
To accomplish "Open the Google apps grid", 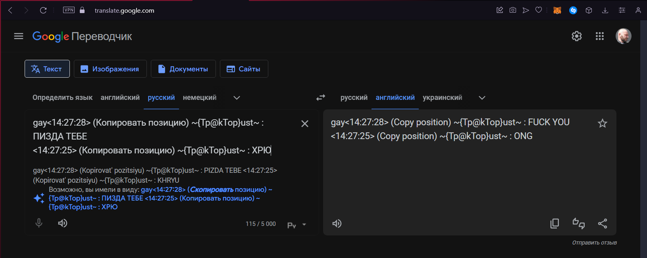I will (x=600, y=36).
